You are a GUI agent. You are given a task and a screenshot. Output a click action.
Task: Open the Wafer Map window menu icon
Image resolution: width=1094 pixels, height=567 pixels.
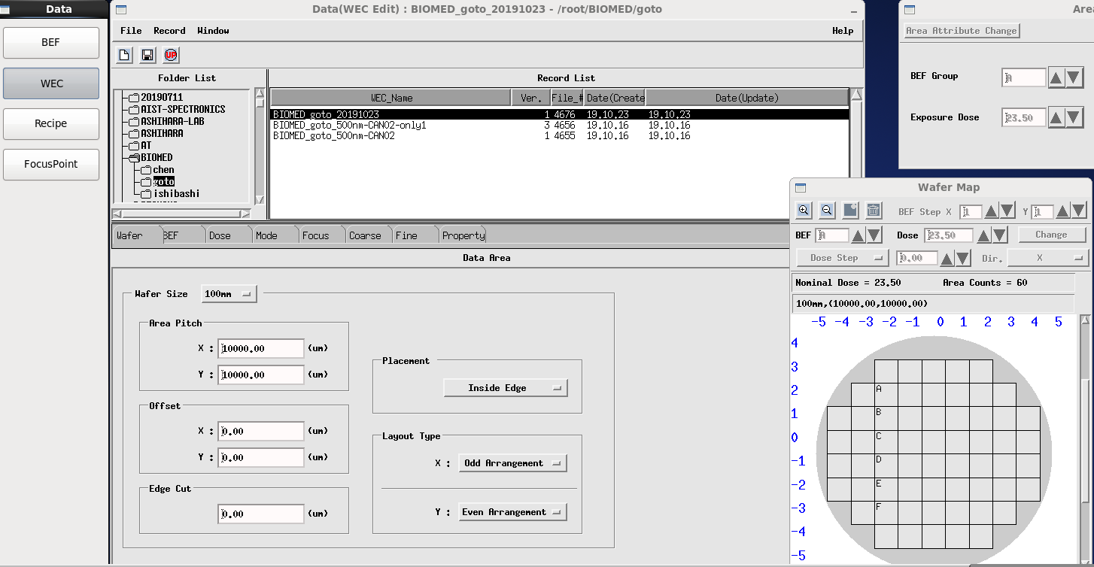tap(801, 187)
